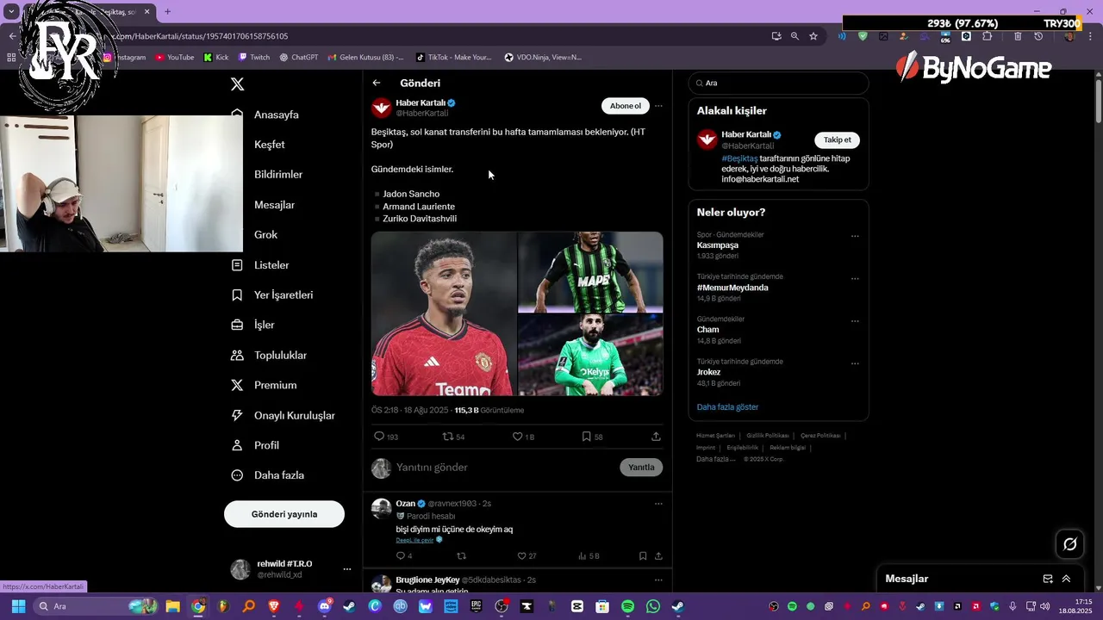Open Grok from the sidebar
The image size is (1103, 620).
pyautogui.click(x=265, y=235)
